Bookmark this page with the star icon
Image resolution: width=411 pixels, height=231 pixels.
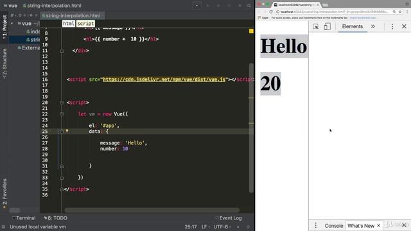[x=400, y=12]
